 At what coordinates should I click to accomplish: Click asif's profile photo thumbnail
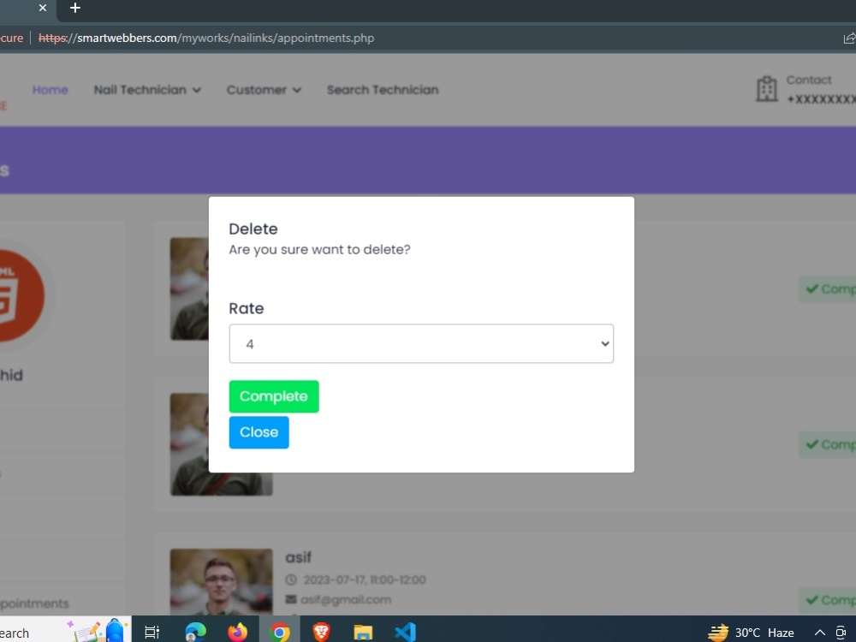pos(221,582)
